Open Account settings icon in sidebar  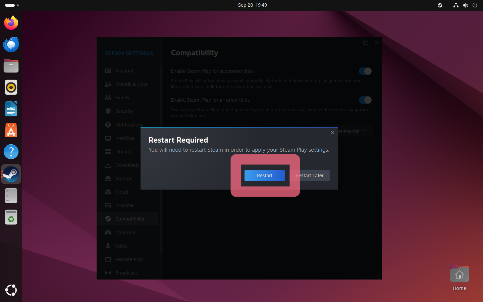tap(108, 71)
